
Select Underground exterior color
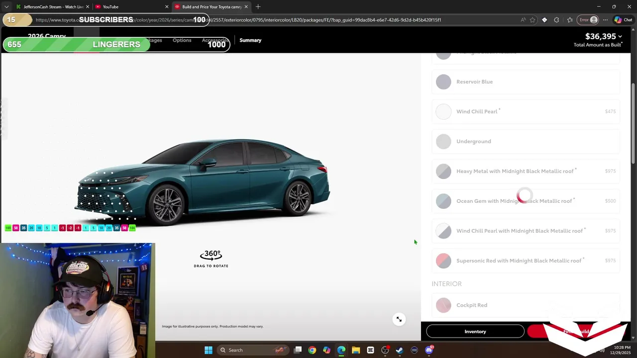pyautogui.click(x=526, y=141)
